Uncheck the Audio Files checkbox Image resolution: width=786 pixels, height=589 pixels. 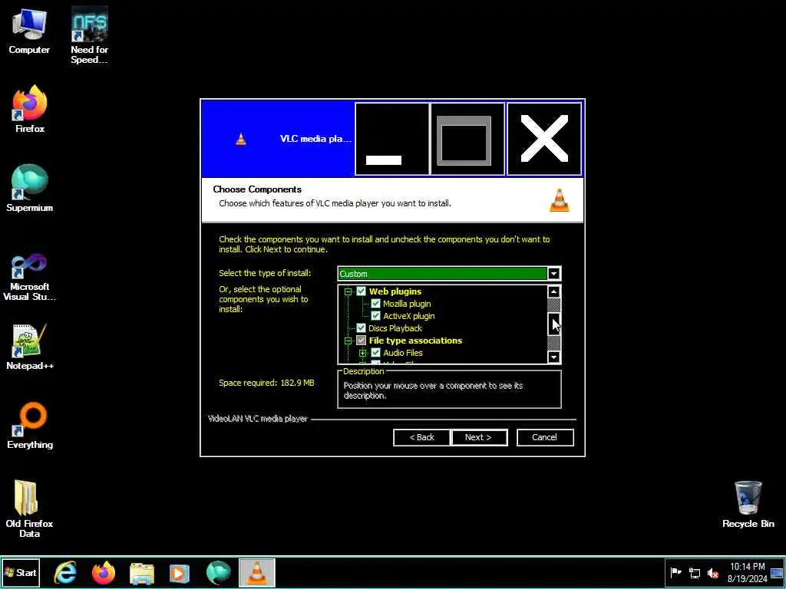click(375, 353)
